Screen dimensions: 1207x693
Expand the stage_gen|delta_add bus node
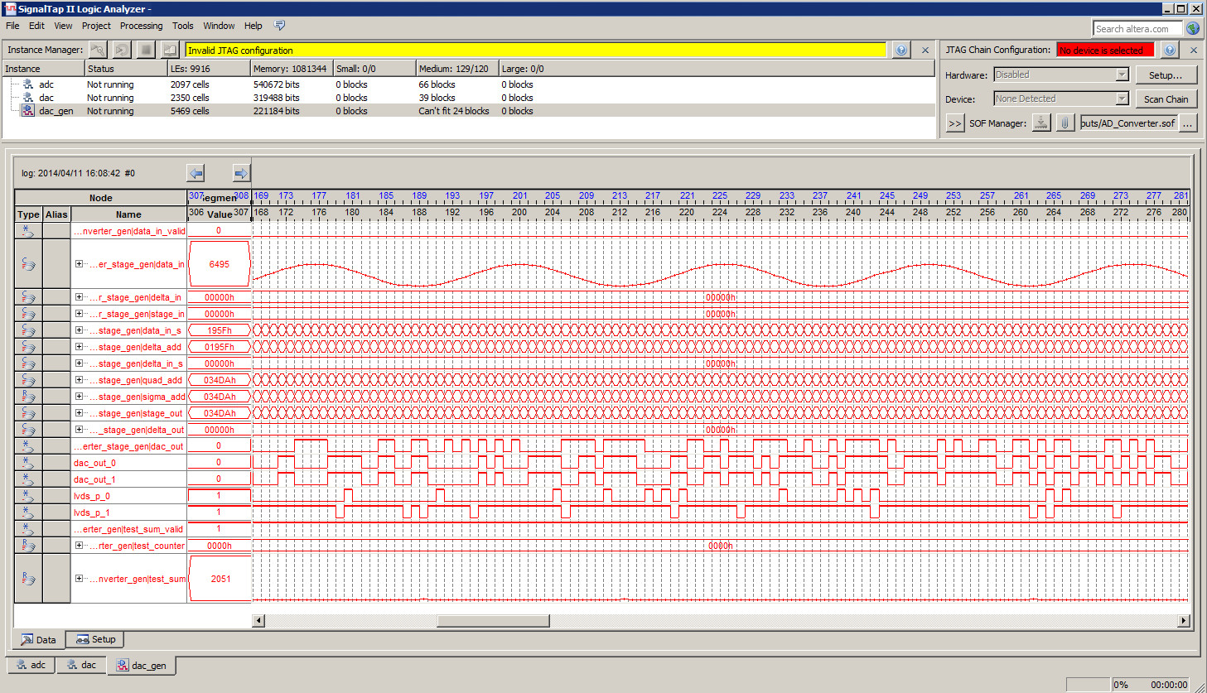[x=79, y=347]
